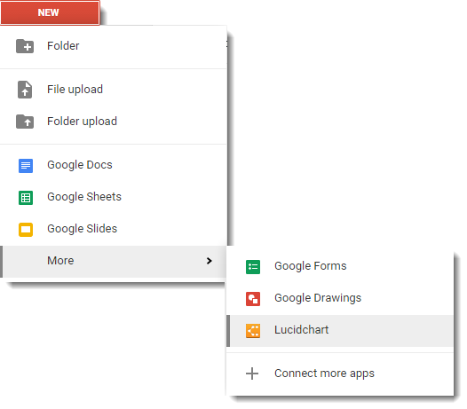Open the More menu item
The width and height of the screenshot is (467, 409).
tap(113, 262)
